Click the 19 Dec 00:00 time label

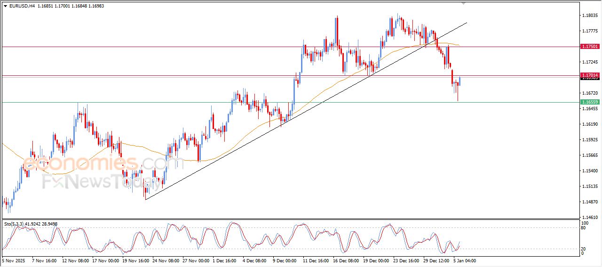click(377, 260)
